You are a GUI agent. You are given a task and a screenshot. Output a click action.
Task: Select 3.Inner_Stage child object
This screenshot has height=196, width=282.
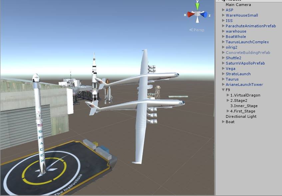[x=244, y=106]
